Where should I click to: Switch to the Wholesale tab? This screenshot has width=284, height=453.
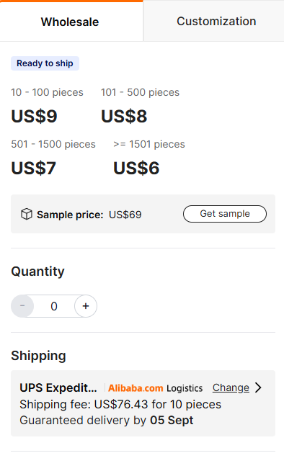coord(71,21)
